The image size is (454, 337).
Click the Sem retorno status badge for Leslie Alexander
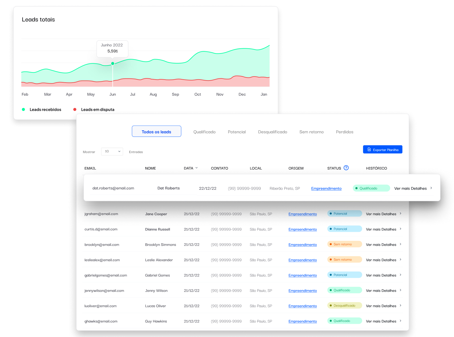pyautogui.click(x=344, y=260)
